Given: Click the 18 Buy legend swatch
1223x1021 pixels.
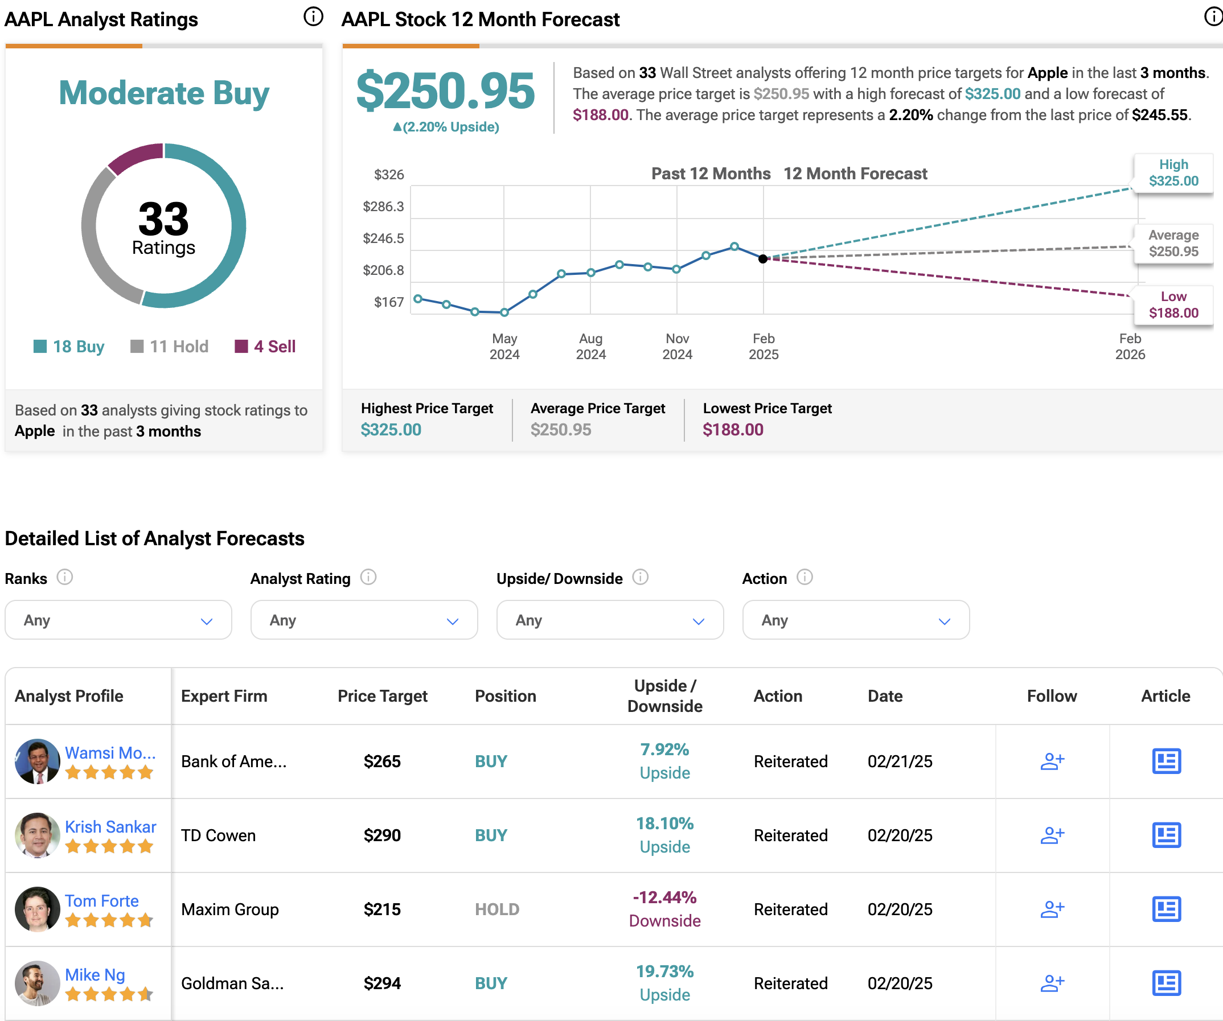Looking at the screenshot, I should (x=40, y=347).
